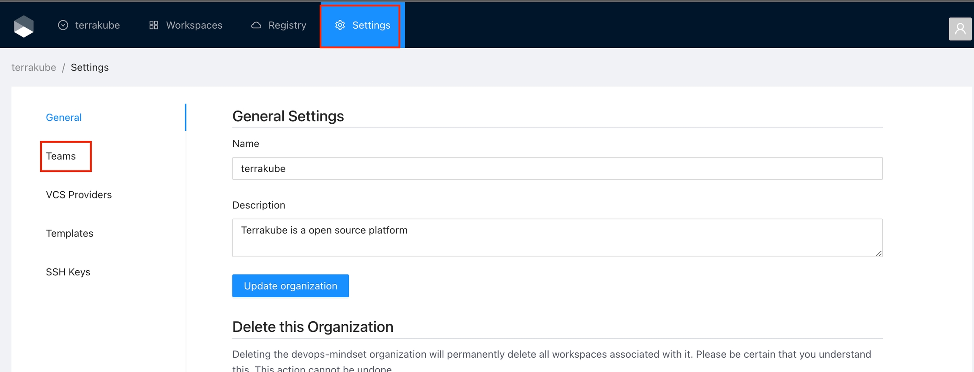Open the SSH Keys tab

pyautogui.click(x=68, y=272)
